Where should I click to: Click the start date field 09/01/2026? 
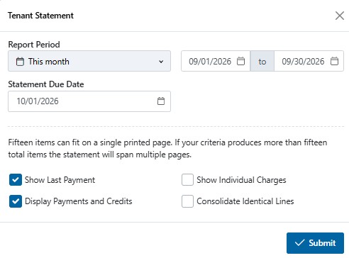pos(216,61)
